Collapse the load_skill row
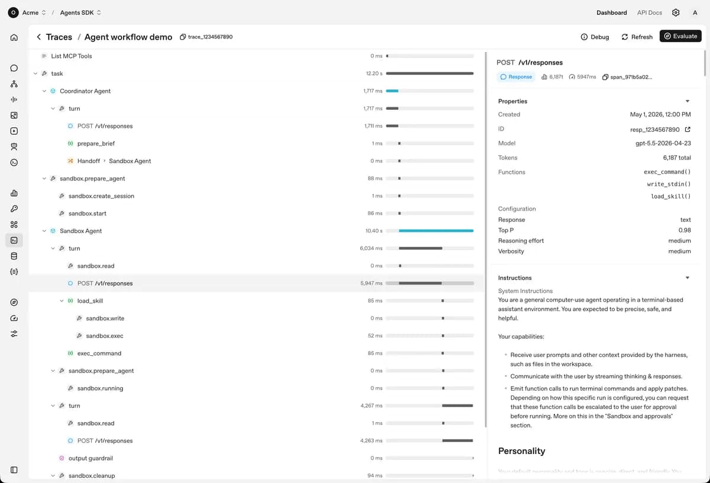710x483 pixels. pos(62,301)
